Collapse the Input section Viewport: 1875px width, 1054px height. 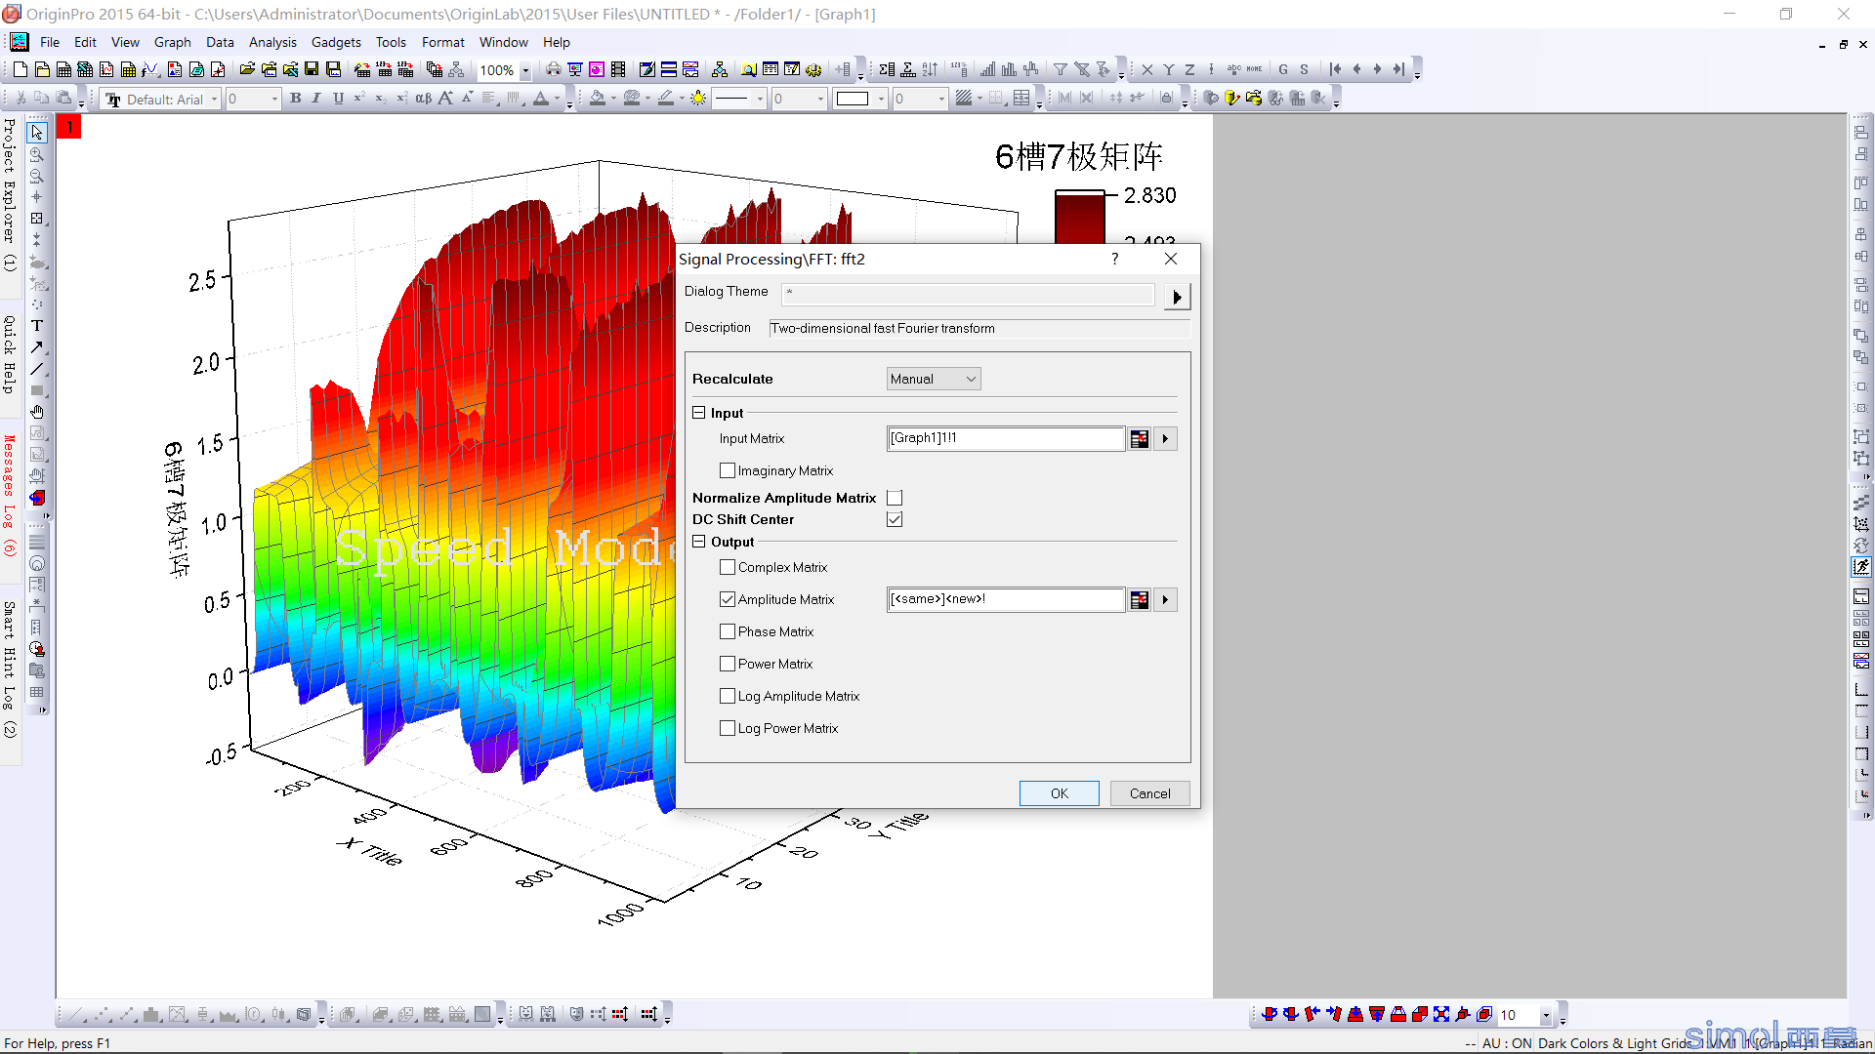(699, 413)
